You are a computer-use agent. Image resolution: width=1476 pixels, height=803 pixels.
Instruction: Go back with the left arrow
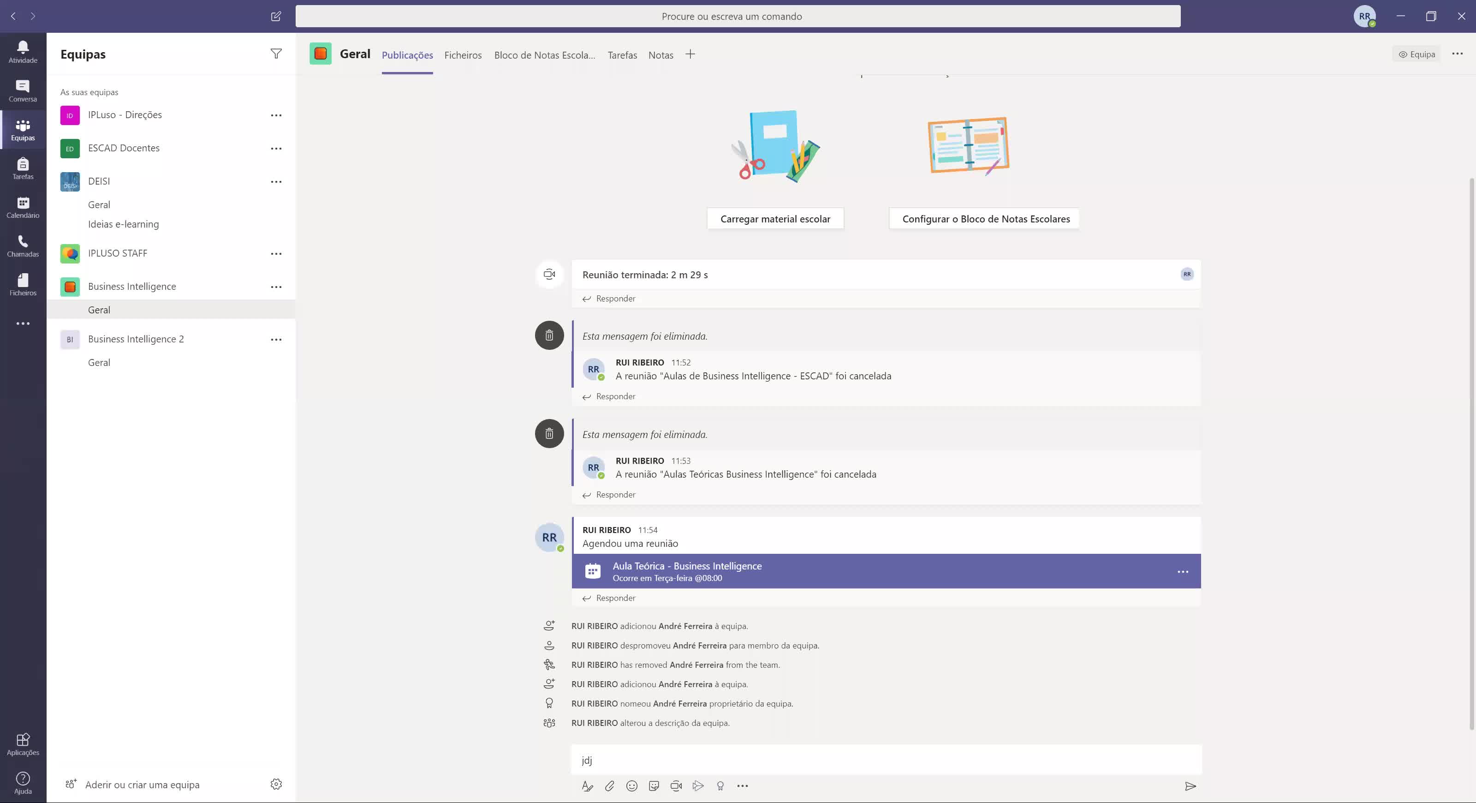coord(13,16)
